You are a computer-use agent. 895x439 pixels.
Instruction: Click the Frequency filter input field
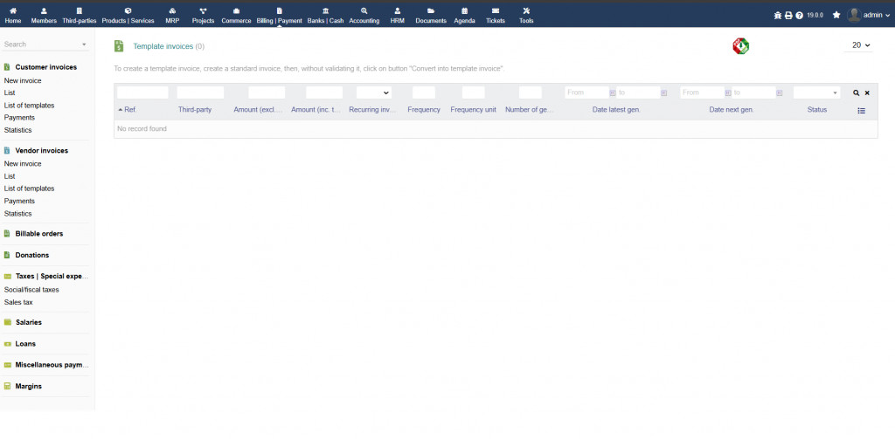(x=424, y=93)
